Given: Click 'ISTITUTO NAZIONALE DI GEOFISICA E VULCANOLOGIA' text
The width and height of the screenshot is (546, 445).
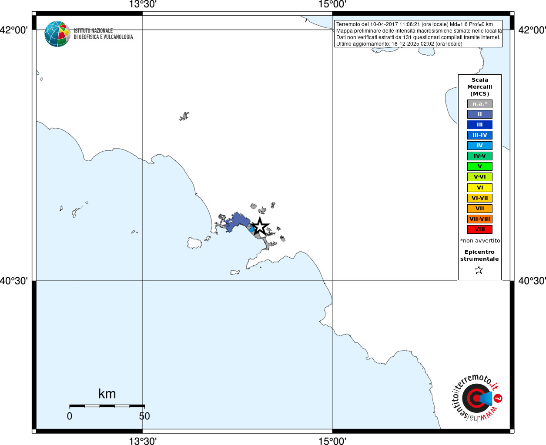Looking at the screenshot, I should tap(103, 34).
